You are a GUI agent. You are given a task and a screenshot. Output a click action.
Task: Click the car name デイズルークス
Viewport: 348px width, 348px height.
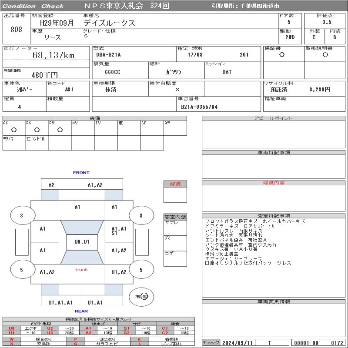109,23
